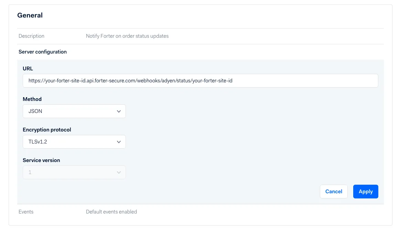Screen dimensions: 411x230
Task: Open the Method dropdown showing JSON
Action: (x=74, y=111)
